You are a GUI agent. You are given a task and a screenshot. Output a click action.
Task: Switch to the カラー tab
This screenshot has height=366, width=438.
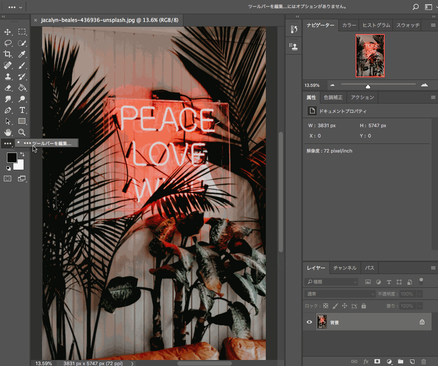[x=349, y=25]
